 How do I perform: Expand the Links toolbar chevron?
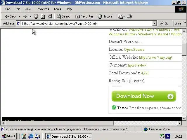coord(184,22)
